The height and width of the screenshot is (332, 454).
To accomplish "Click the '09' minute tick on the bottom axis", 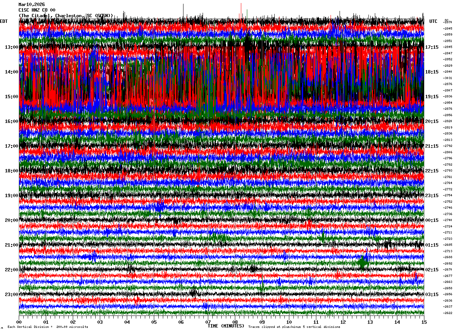I will point(262,322).
